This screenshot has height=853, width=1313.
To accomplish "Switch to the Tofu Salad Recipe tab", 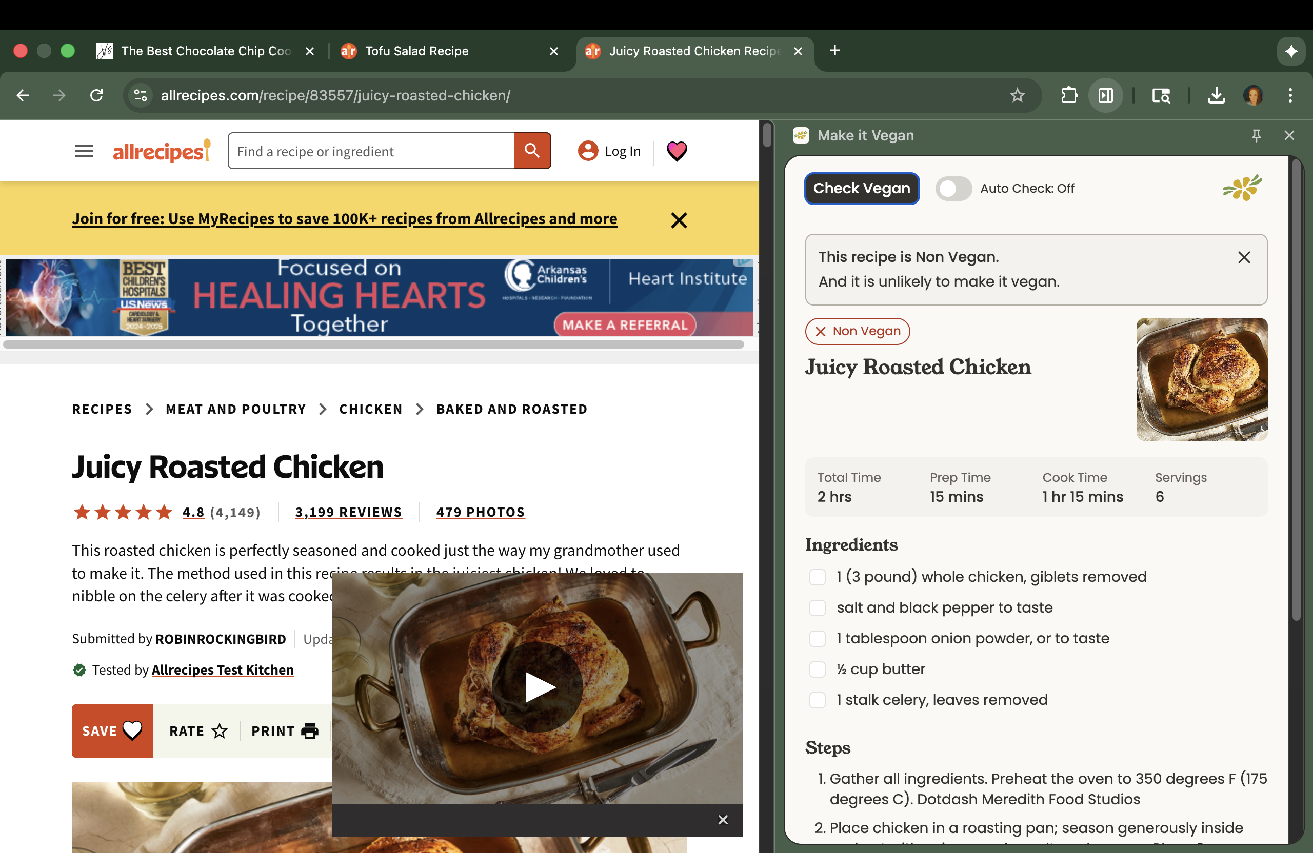I will pos(416,51).
